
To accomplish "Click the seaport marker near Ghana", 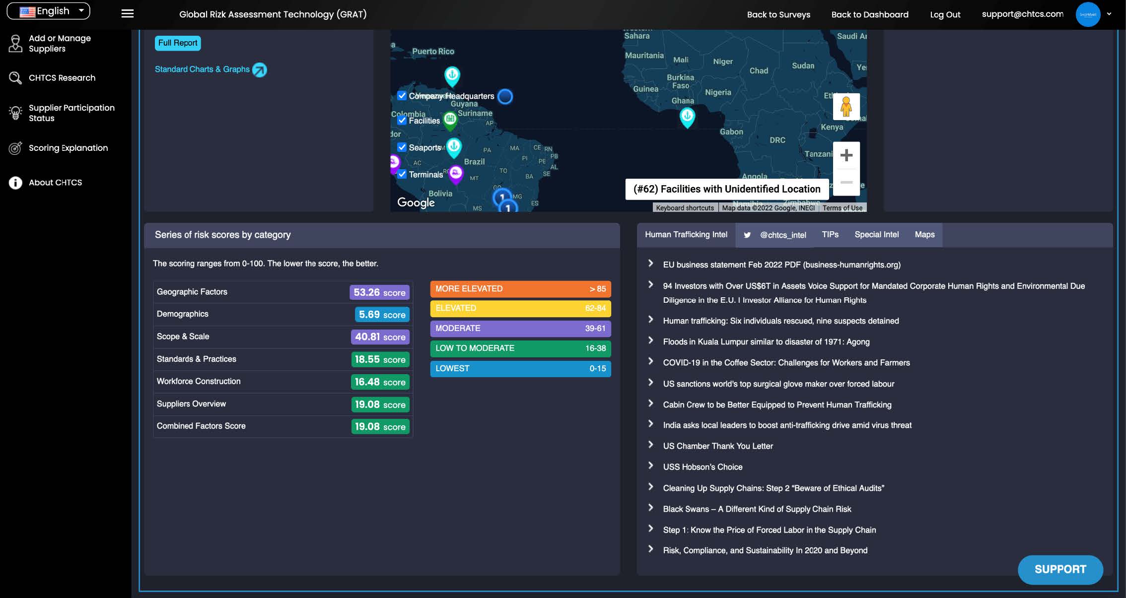I will point(687,118).
